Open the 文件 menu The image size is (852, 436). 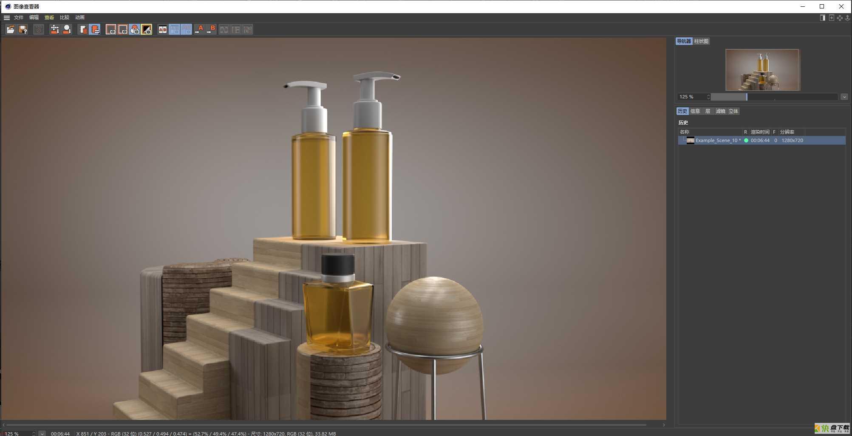tap(19, 17)
